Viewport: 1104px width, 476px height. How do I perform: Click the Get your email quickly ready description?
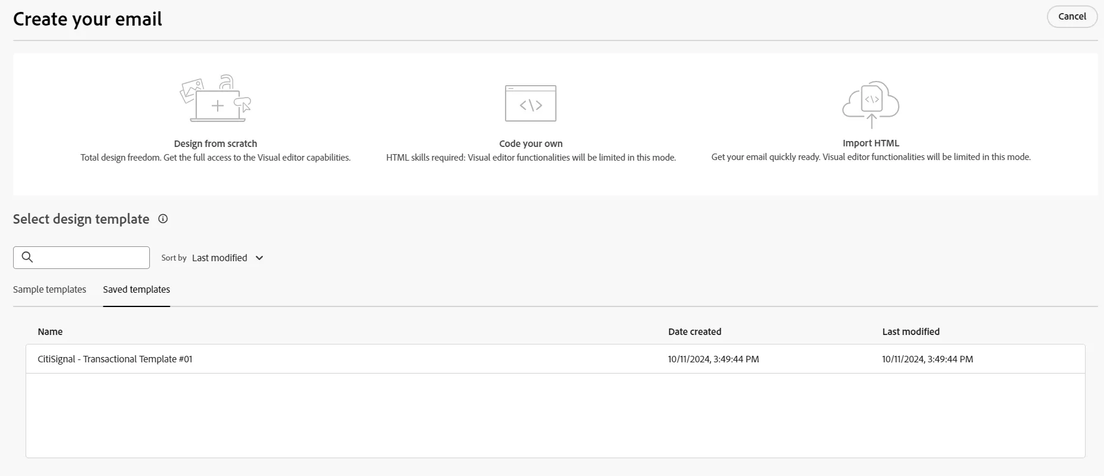pyautogui.click(x=871, y=157)
